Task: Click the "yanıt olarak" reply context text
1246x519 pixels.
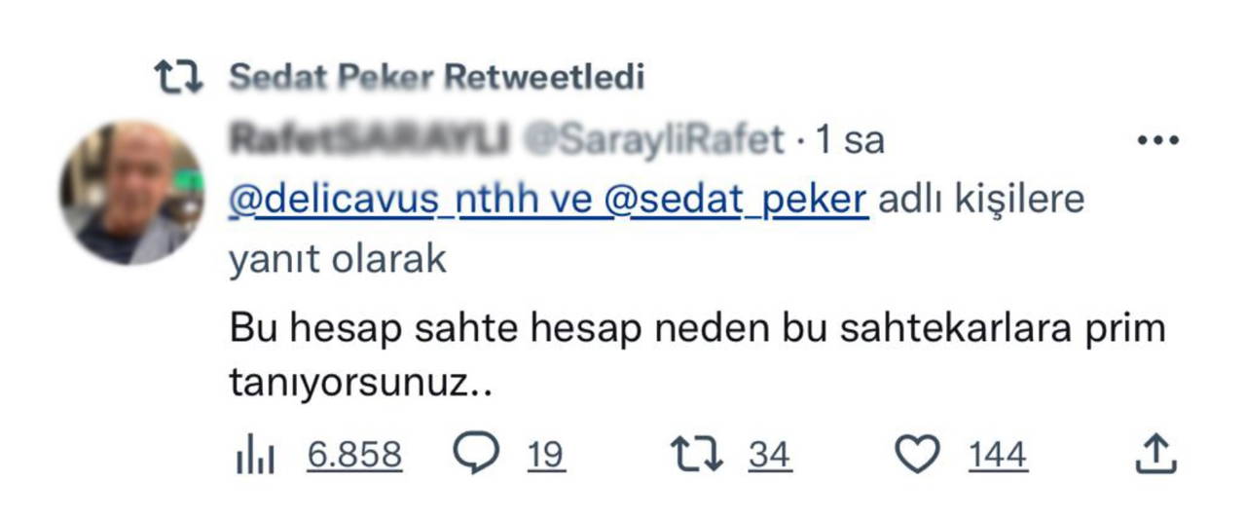Action: coord(338,260)
